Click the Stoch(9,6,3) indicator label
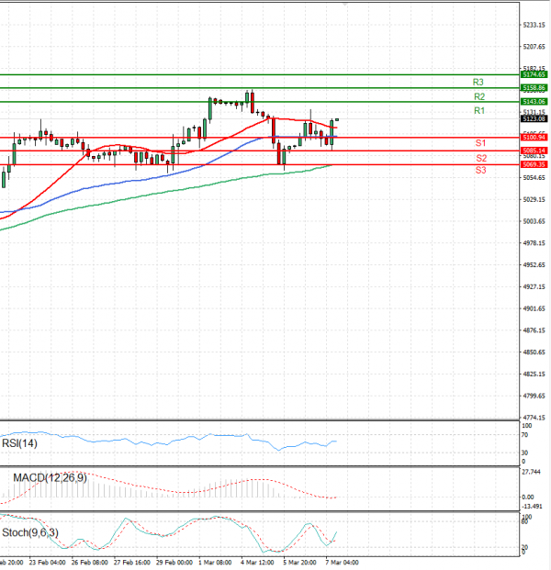Image resolution: width=551 pixels, height=570 pixels. [x=30, y=533]
